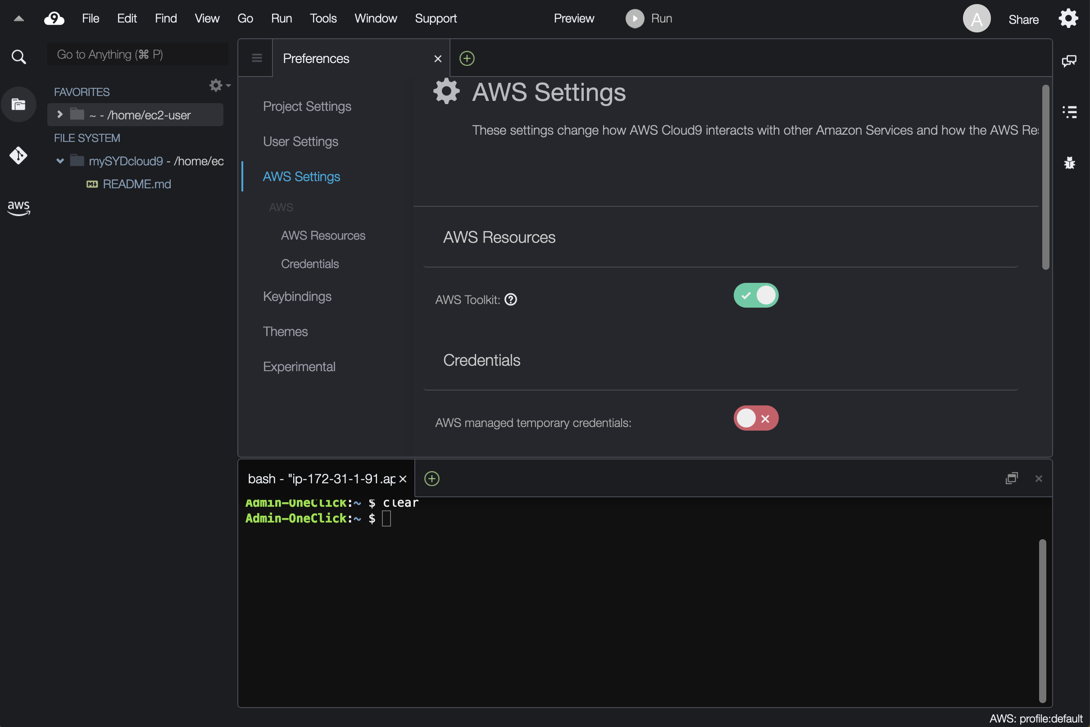
Task: Click the FILE SYSTEM section header
Action: (87, 138)
